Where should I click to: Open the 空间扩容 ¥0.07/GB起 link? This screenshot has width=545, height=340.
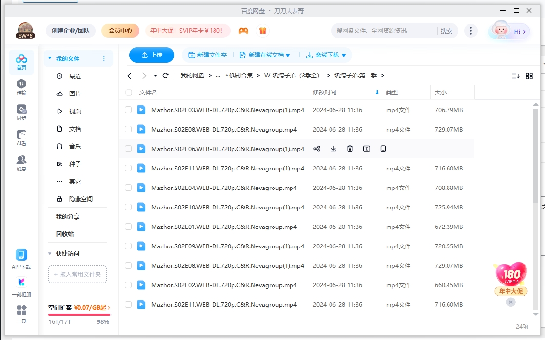point(79,308)
